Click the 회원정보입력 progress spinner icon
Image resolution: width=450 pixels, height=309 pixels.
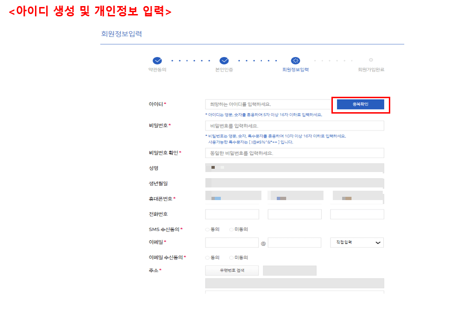click(x=295, y=61)
